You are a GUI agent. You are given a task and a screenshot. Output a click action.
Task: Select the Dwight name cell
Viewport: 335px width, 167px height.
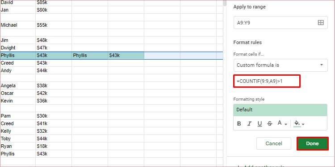18,48
